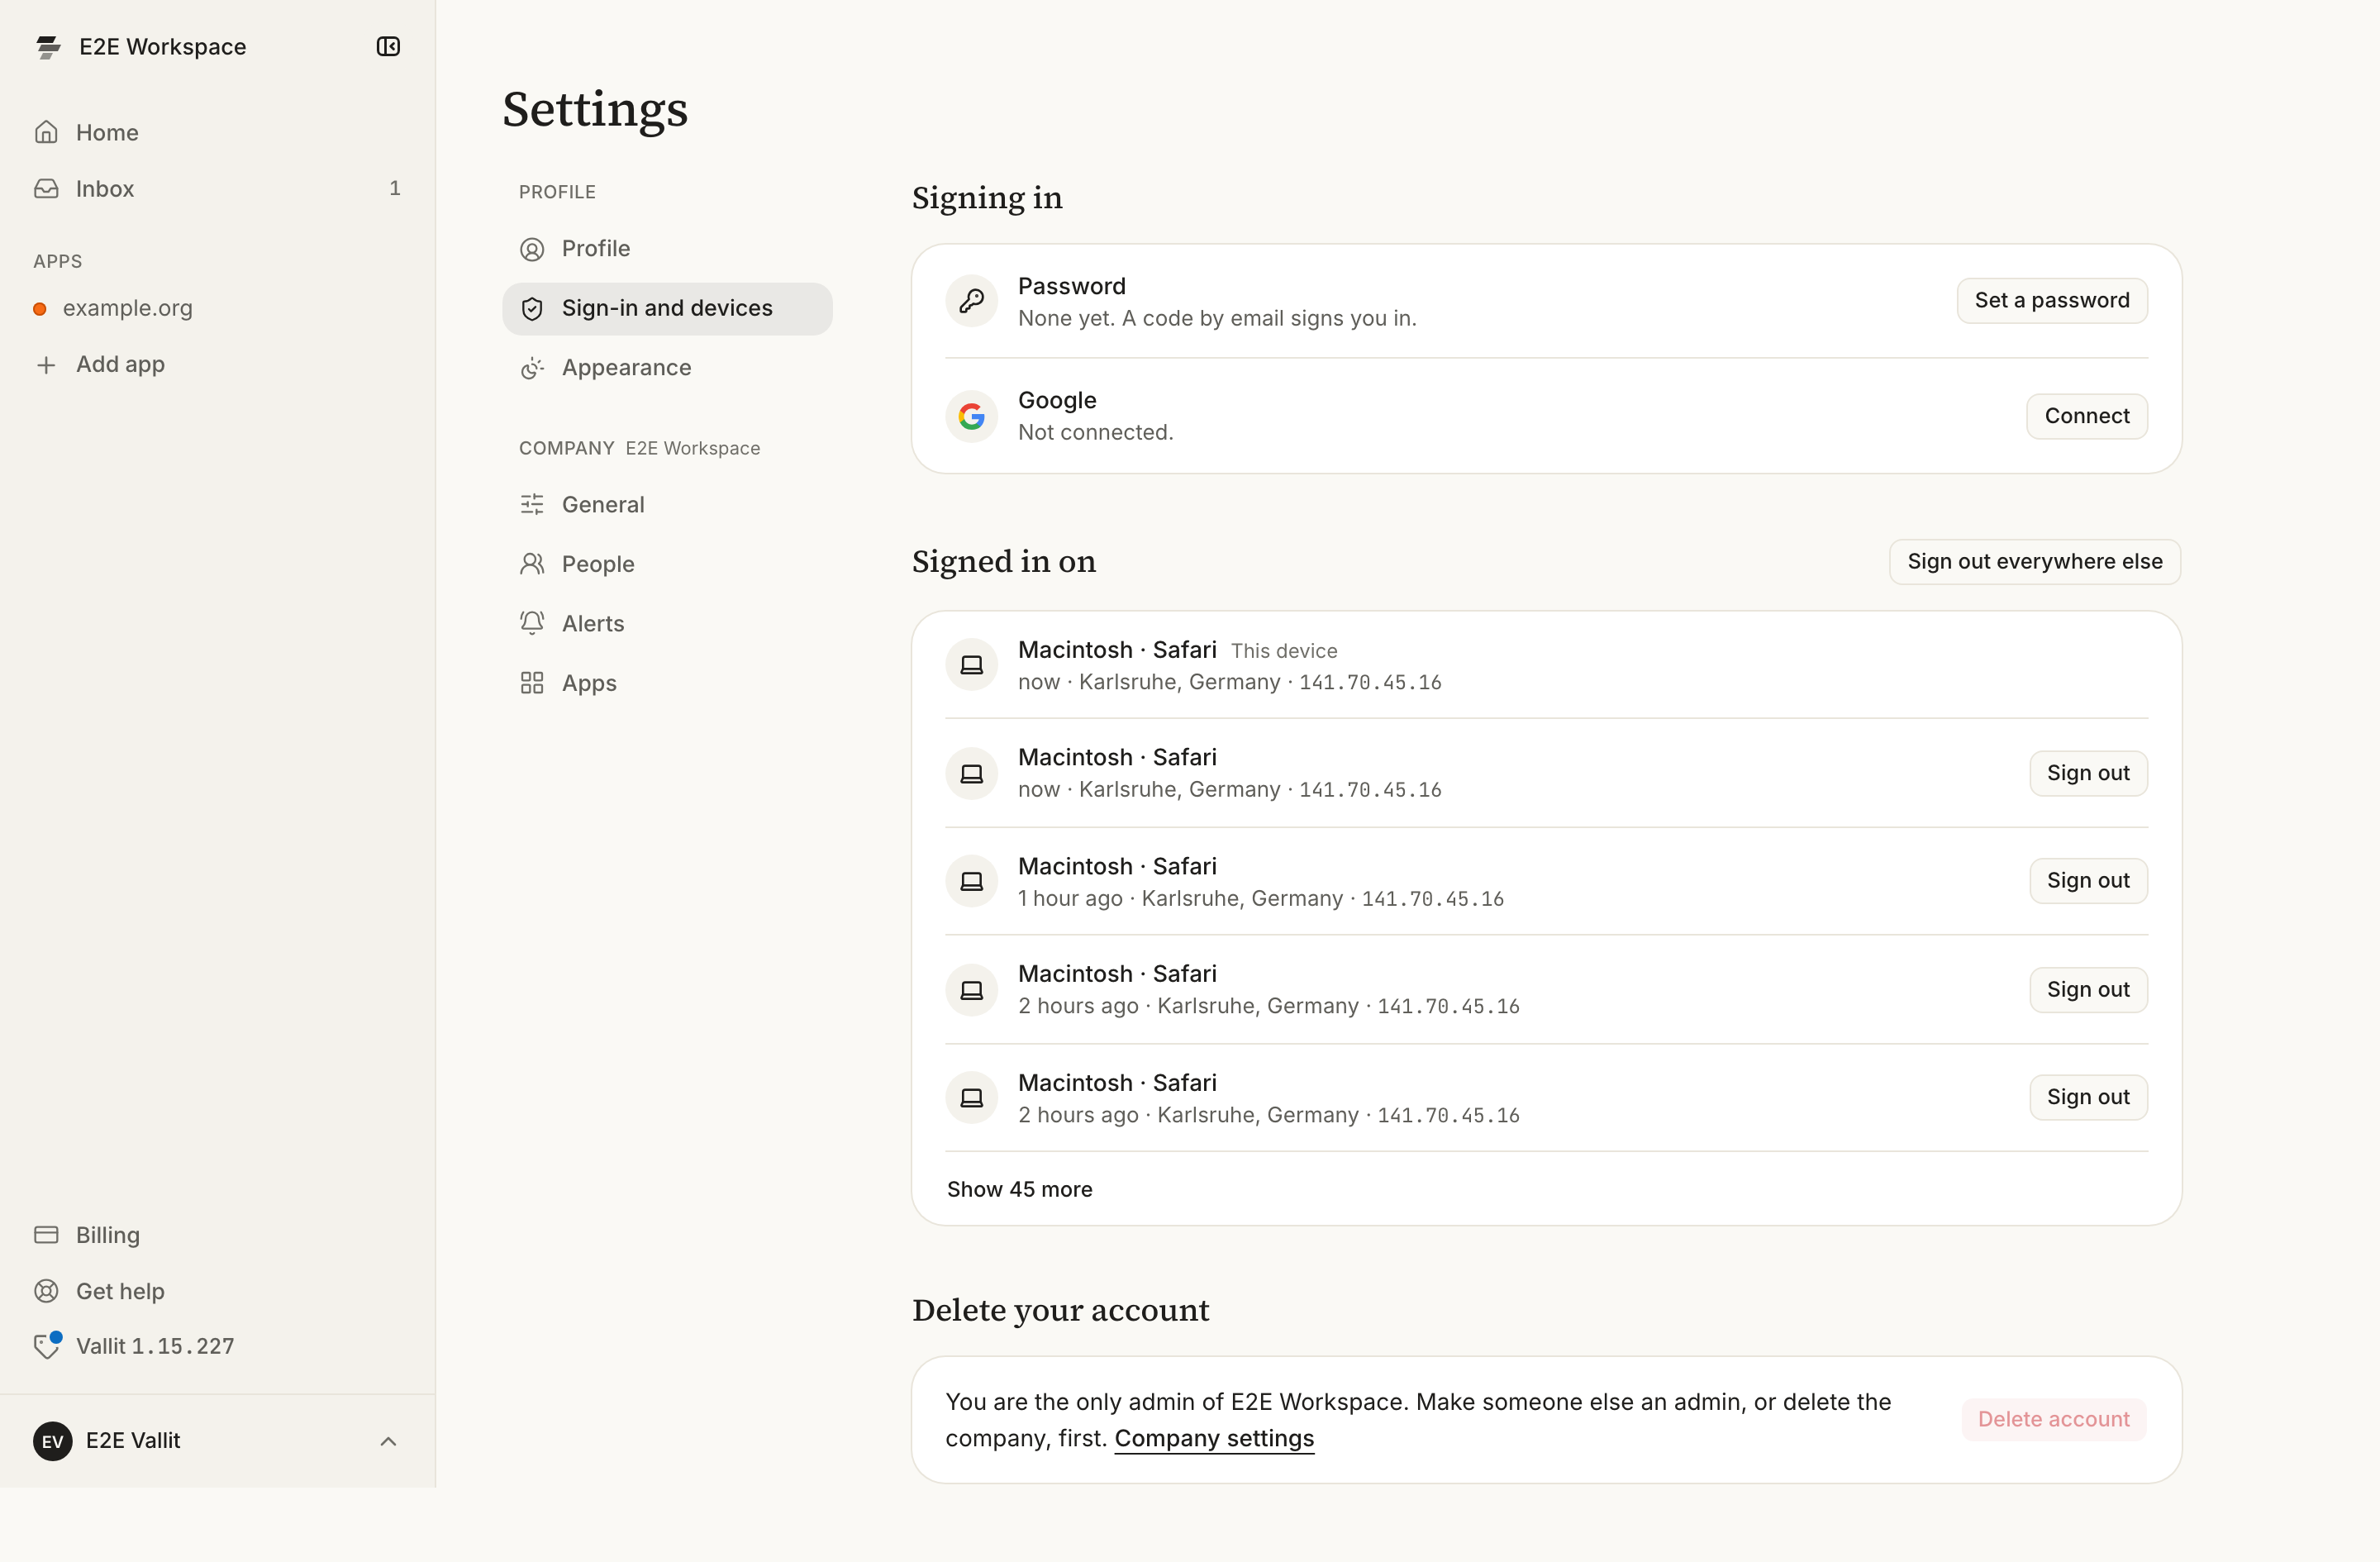The height and width of the screenshot is (1562, 2380).
Task: Click the orange dot beside example.org
Action: click(40, 309)
